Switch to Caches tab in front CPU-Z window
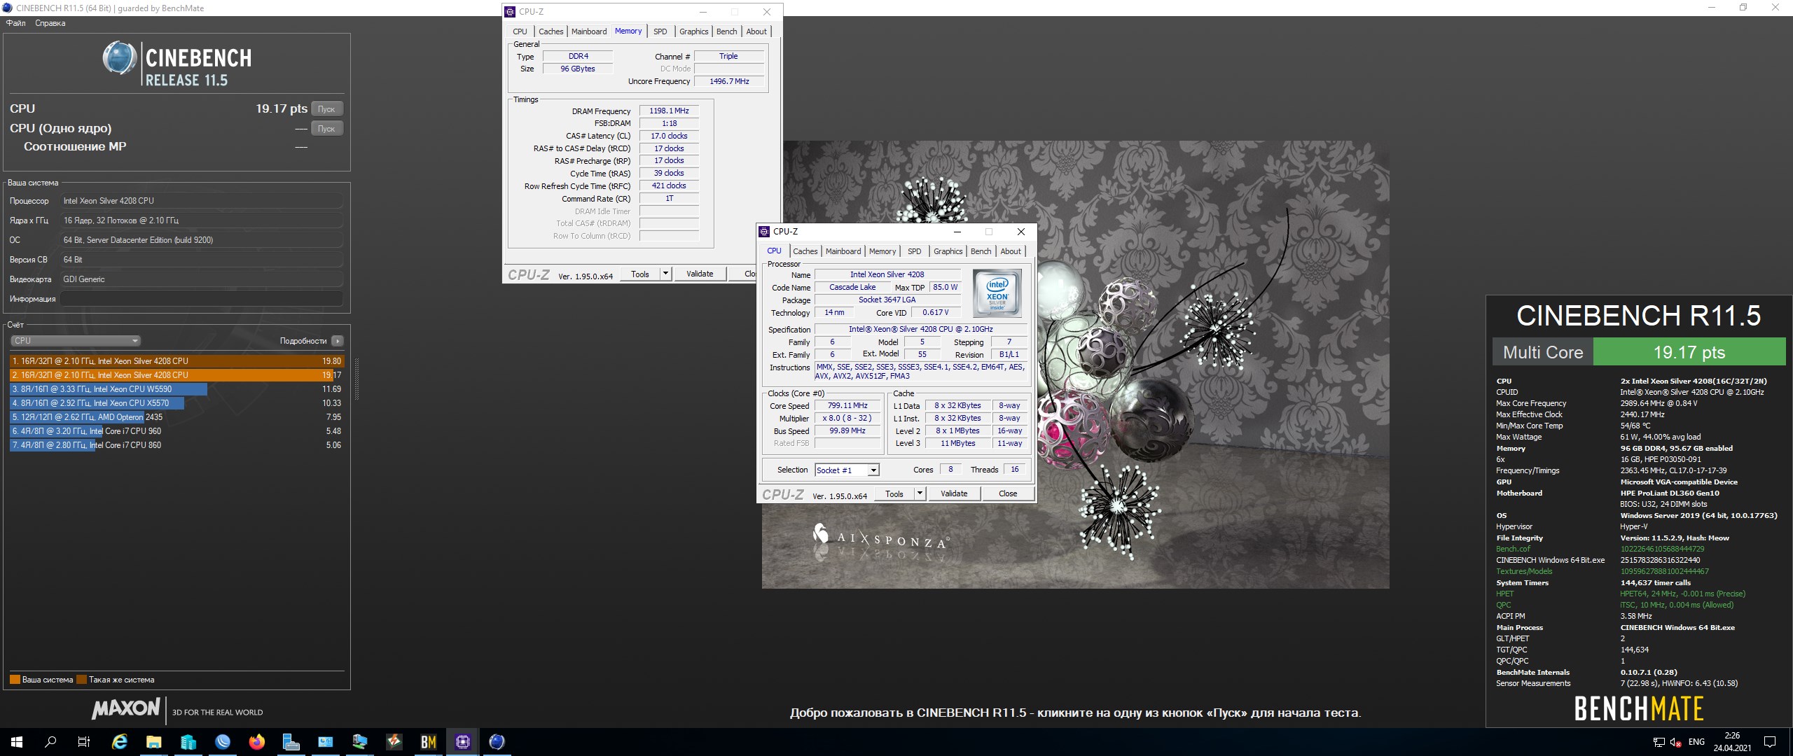This screenshot has width=1793, height=756. point(805,251)
